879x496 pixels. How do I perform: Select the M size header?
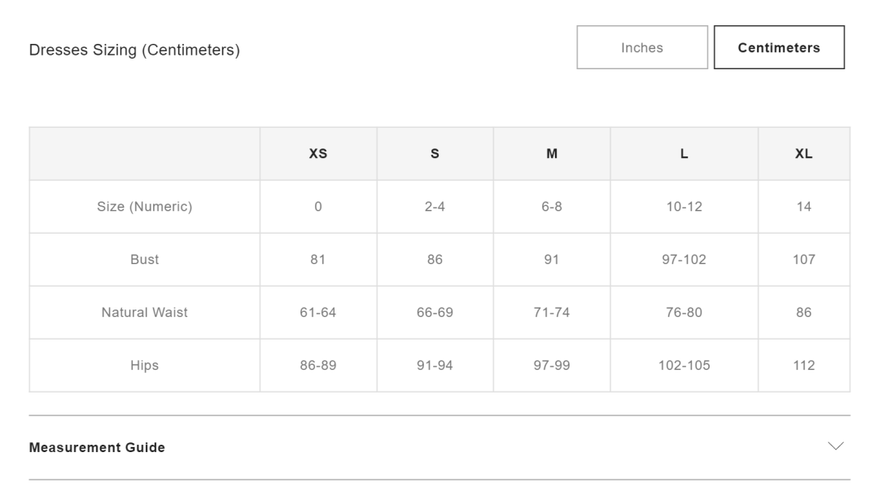[552, 154]
